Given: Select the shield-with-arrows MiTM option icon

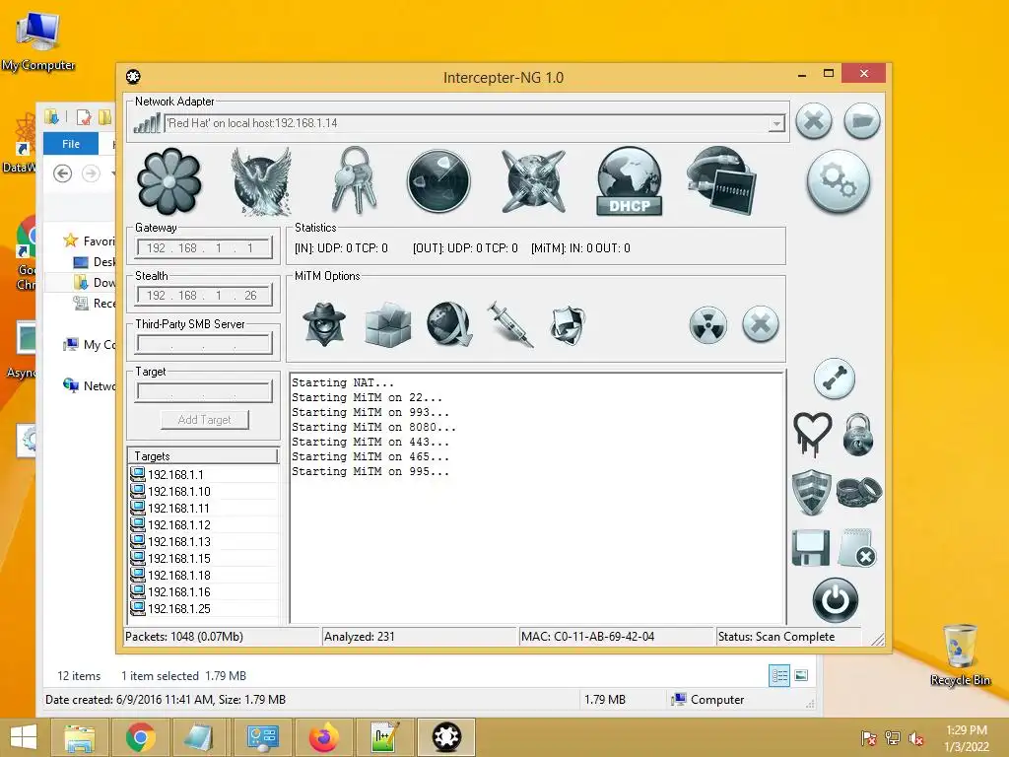Looking at the screenshot, I should [568, 324].
